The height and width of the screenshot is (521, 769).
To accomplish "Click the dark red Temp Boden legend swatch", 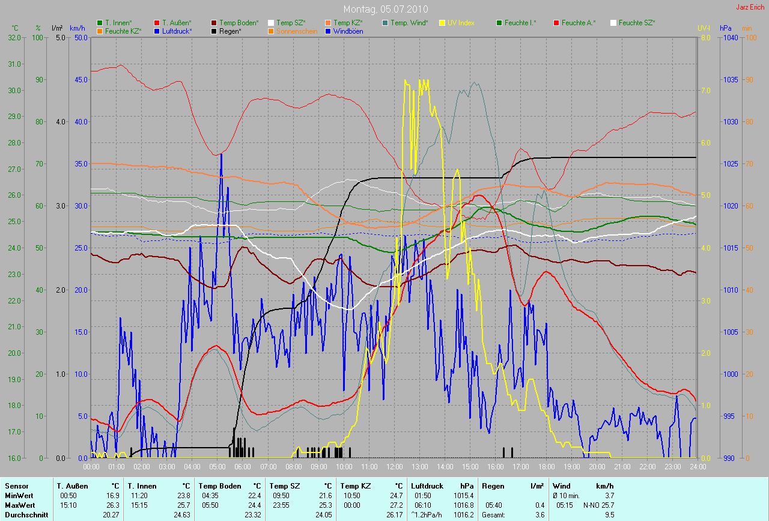I will [214, 23].
